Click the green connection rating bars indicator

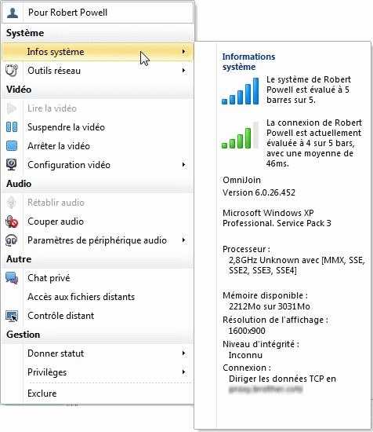tap(241, 135)
